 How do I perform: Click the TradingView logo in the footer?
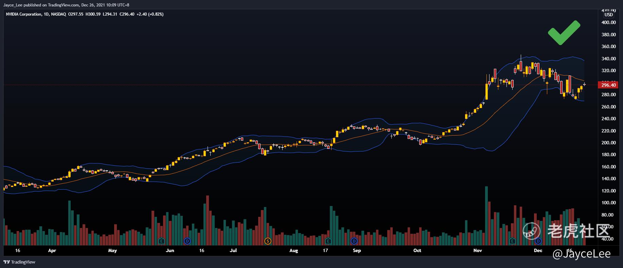[x=19, y=262]
